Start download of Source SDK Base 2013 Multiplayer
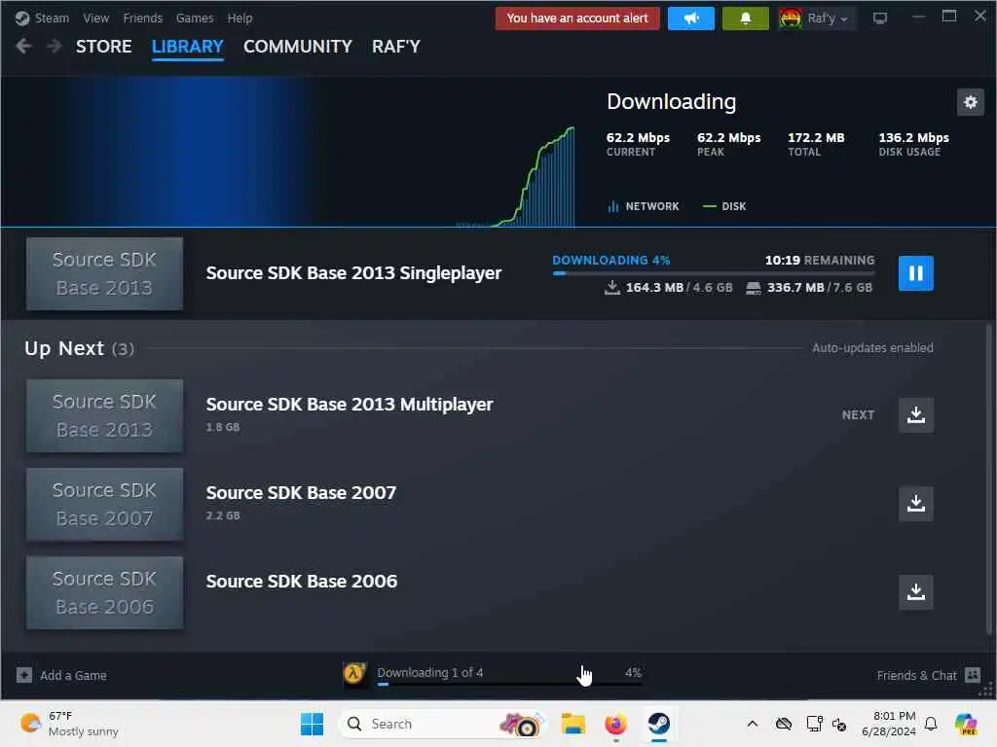Screen dimensions: 997x747 (x=915, y=414)
